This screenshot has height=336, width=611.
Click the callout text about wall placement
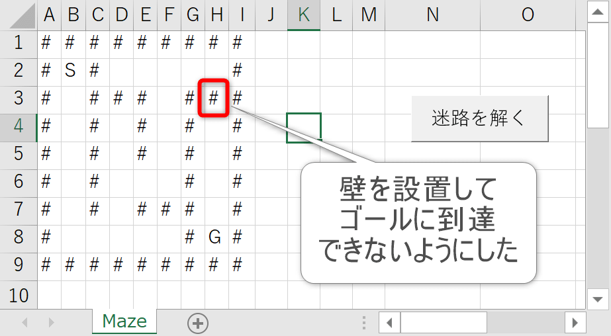(x=417, y=222)
